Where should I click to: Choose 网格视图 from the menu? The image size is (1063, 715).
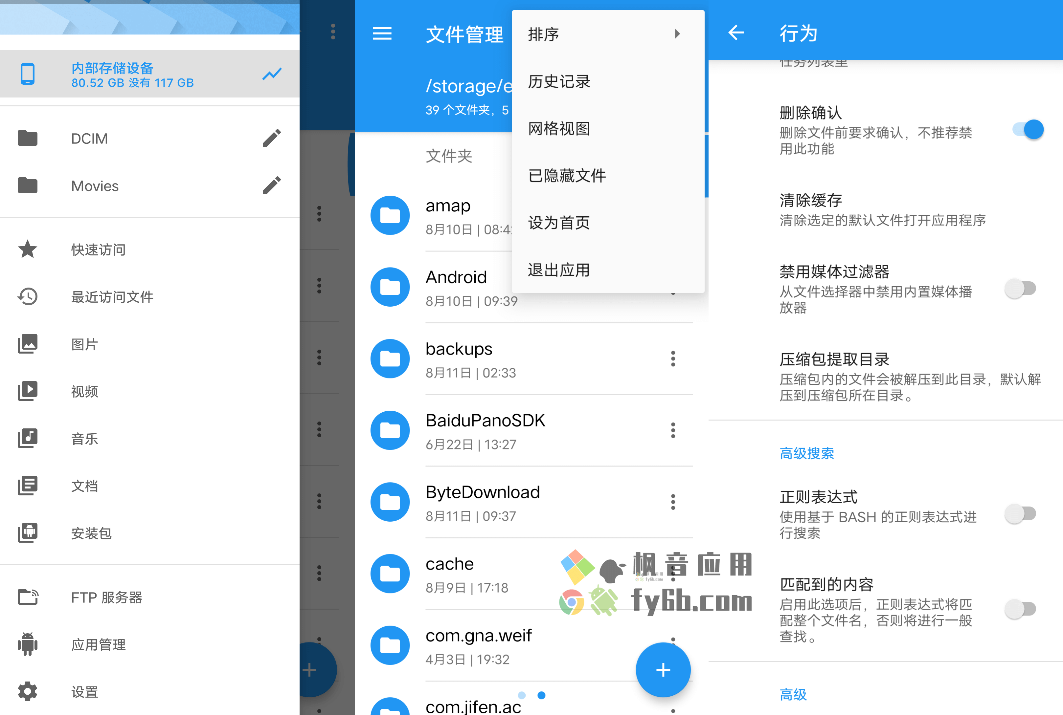click(x=608, y=129)
